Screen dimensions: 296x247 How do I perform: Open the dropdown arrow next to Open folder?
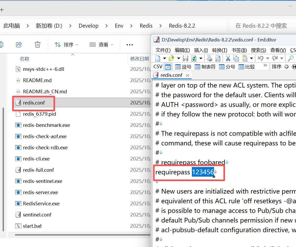179,58
